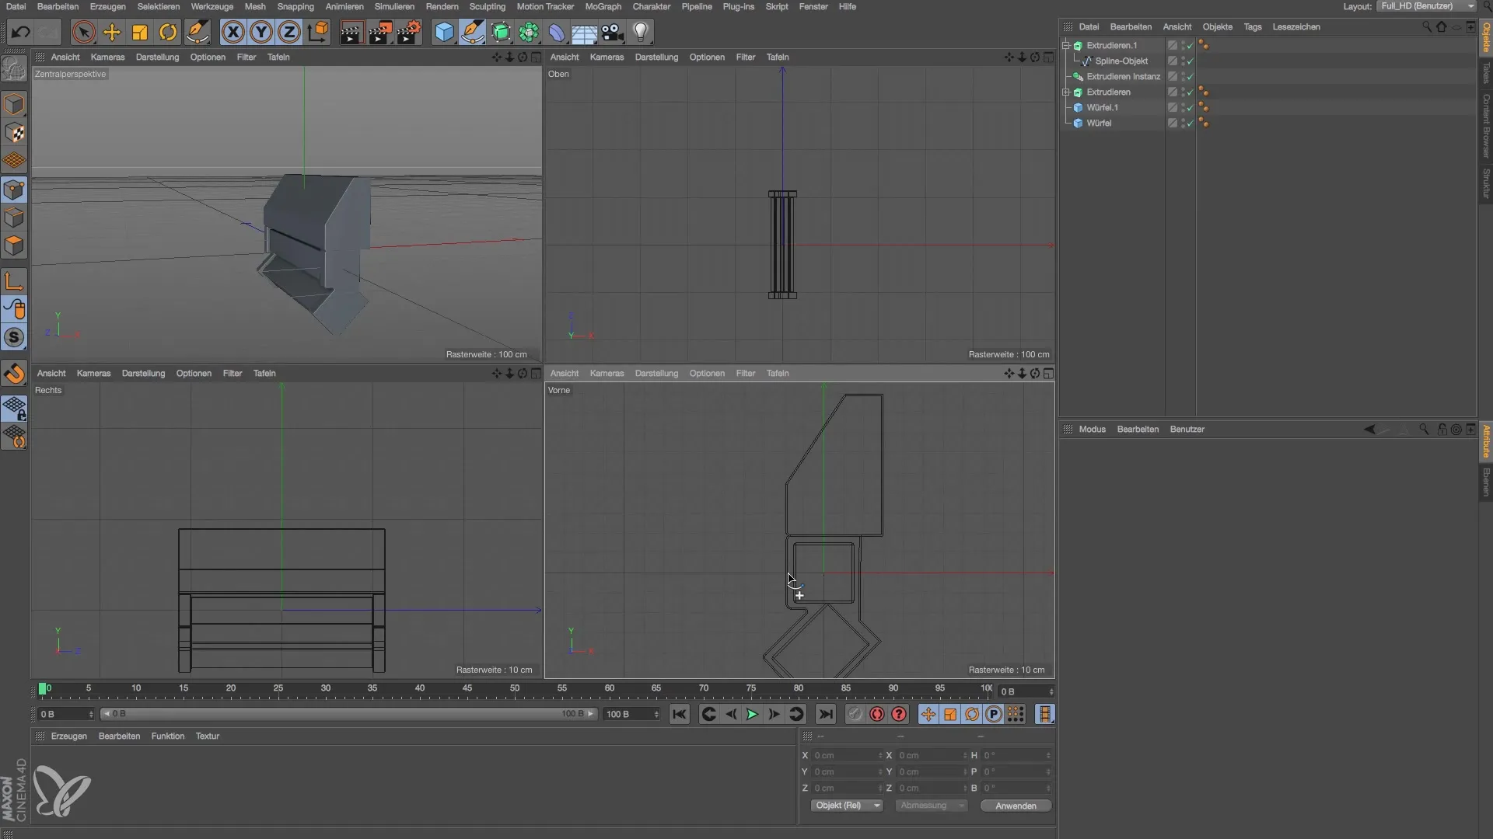This screenshot has width=1493, height=839.
Task: Open the render settings icon
Action: coord(409,32)
